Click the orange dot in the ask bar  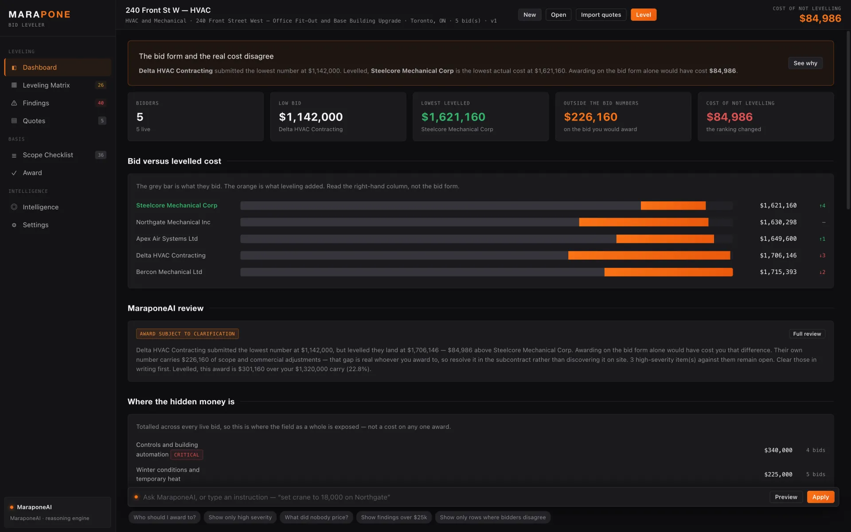[x=136, y=497]
